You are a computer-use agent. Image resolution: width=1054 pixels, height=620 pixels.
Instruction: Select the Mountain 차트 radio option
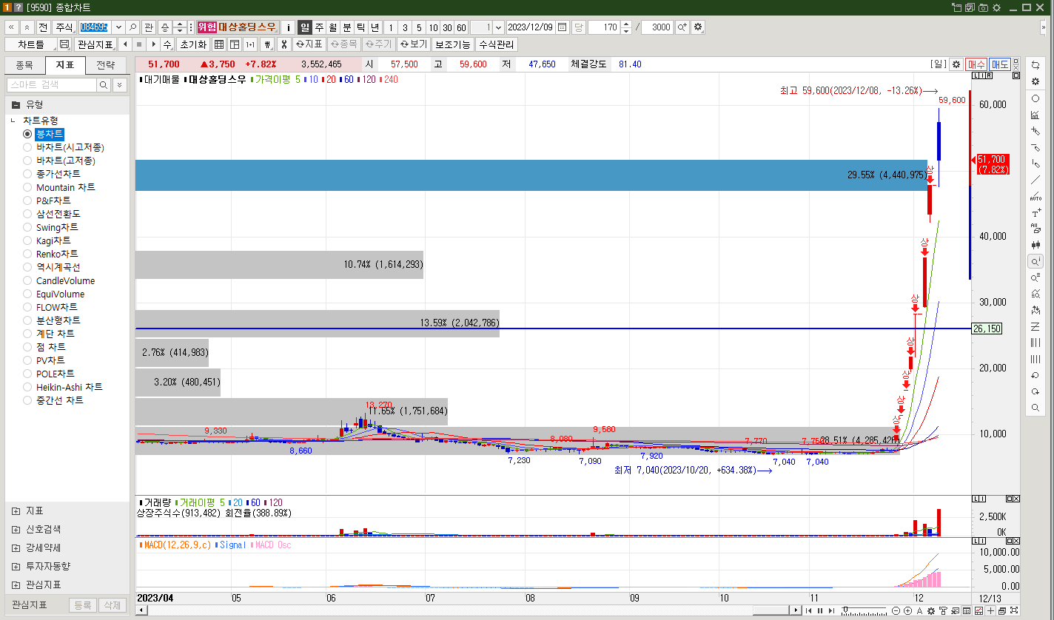click(x=27, y=187)
